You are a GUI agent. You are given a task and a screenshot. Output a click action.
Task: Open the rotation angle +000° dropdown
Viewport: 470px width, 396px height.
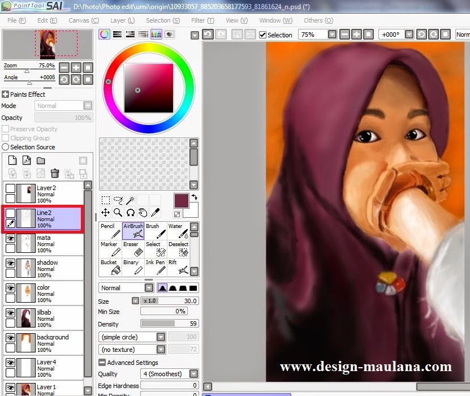coord(409,35)
